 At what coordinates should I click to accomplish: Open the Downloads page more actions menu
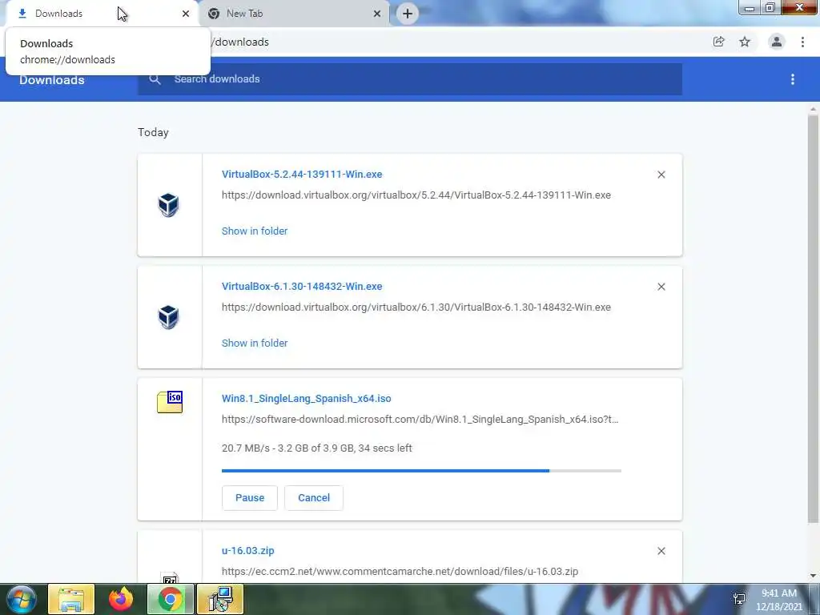tap(793, 79)
